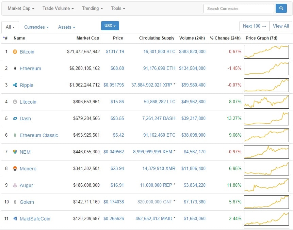Click the Monero logo icon
Image resolution: width=293 pixels, height=230 pixels.
15,169
